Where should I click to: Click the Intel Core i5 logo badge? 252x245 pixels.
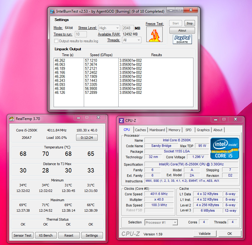pos(225,148)
